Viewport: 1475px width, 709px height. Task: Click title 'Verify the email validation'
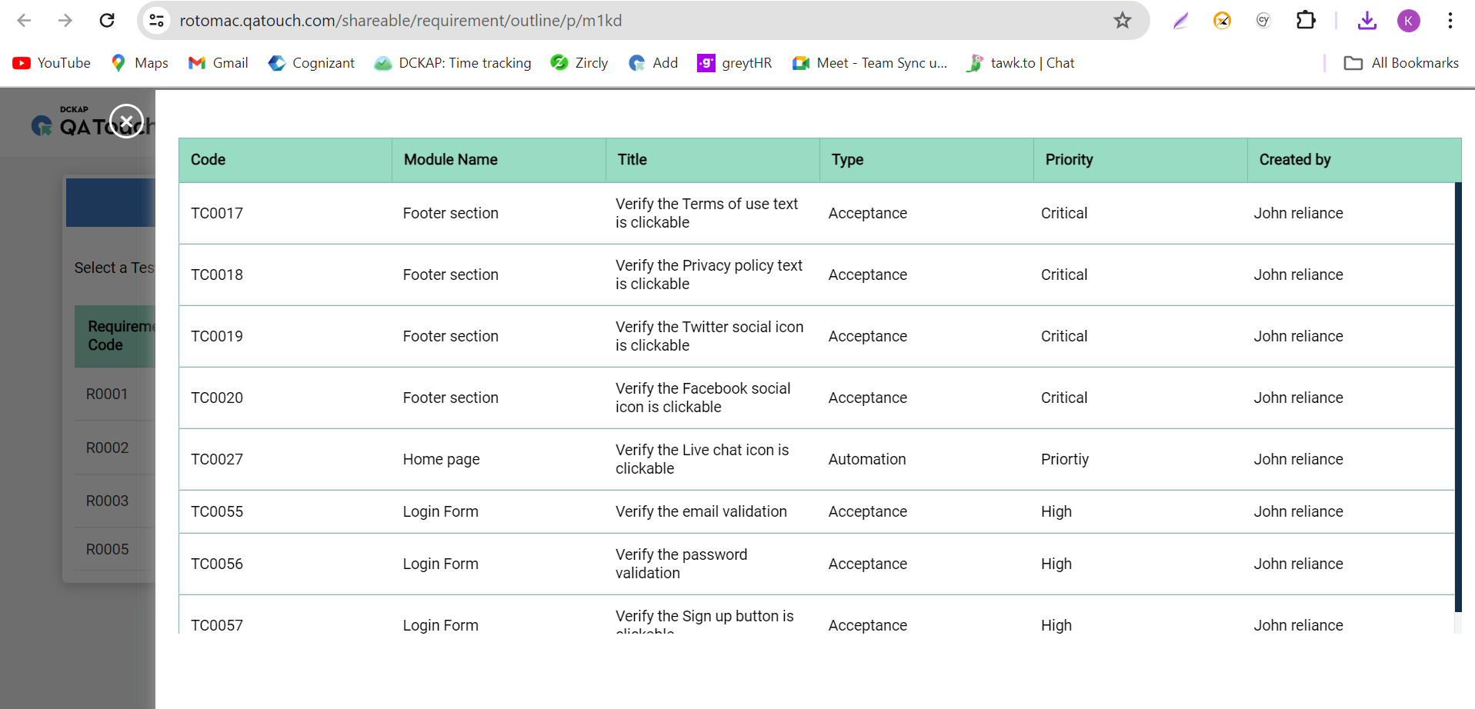[701, 512]
